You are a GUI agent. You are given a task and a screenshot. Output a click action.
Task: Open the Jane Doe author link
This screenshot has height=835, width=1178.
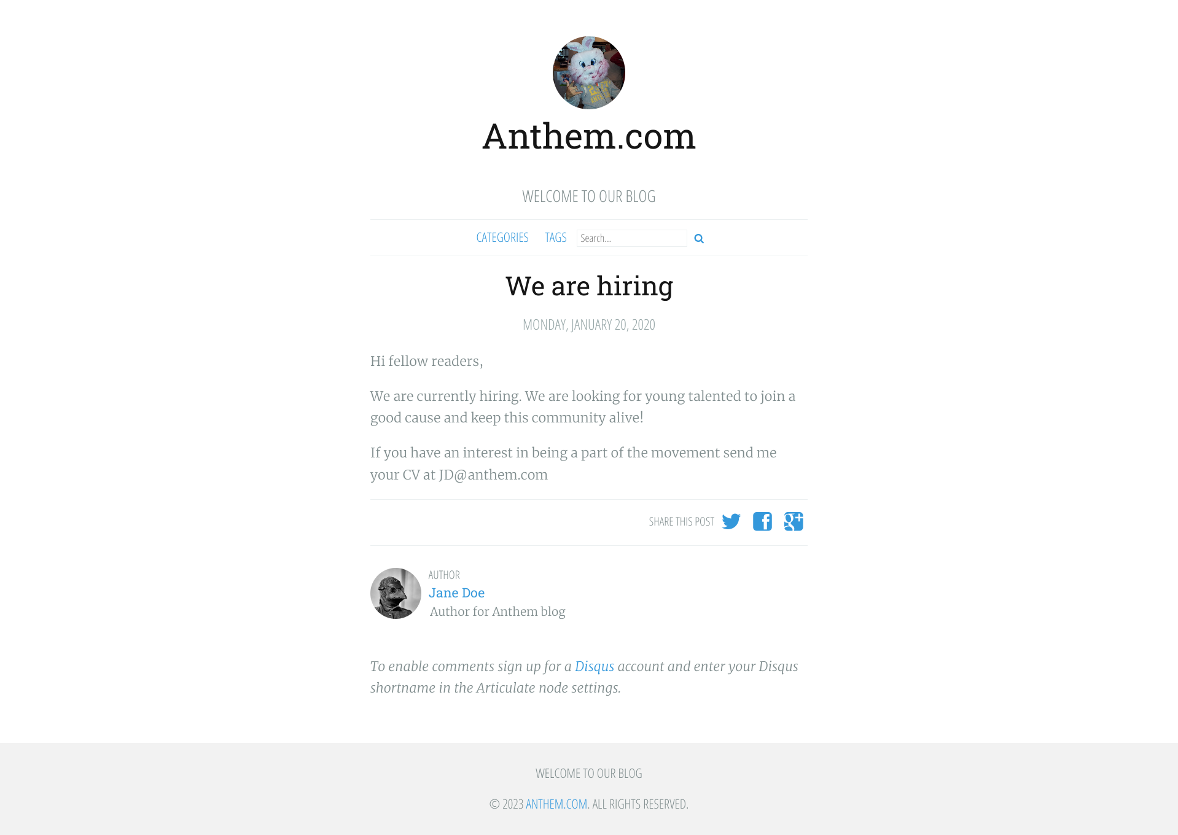tap(456, 593)
